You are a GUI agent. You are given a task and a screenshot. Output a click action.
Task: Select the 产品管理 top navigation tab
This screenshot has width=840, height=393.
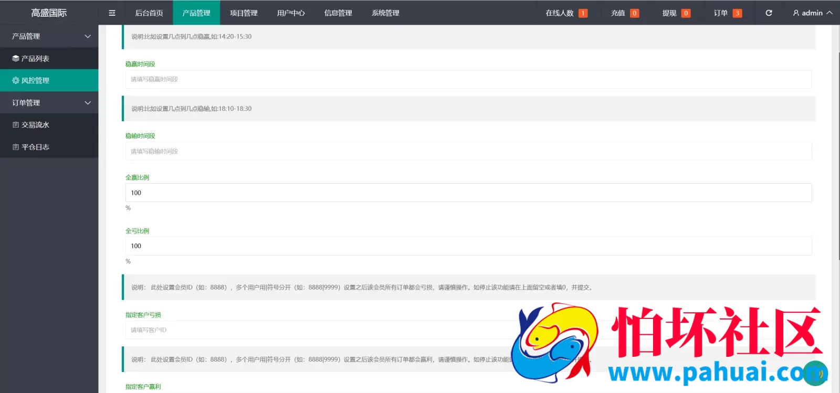196,13
